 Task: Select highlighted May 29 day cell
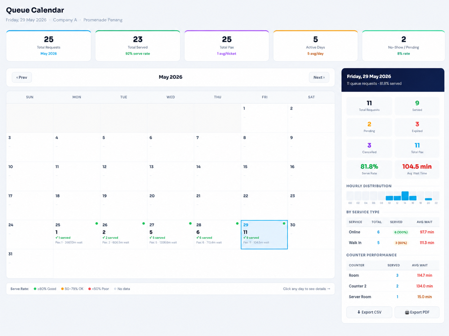[264, 235]
